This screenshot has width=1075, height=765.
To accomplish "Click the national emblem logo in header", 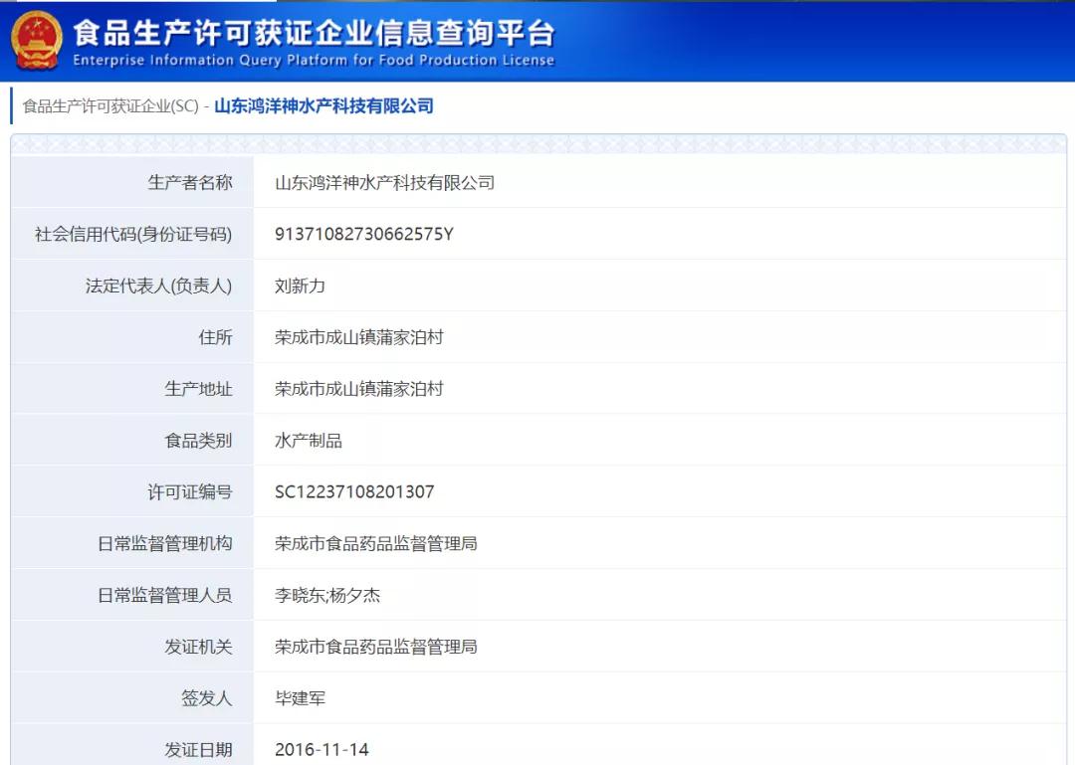I will [x=36, y=41].
